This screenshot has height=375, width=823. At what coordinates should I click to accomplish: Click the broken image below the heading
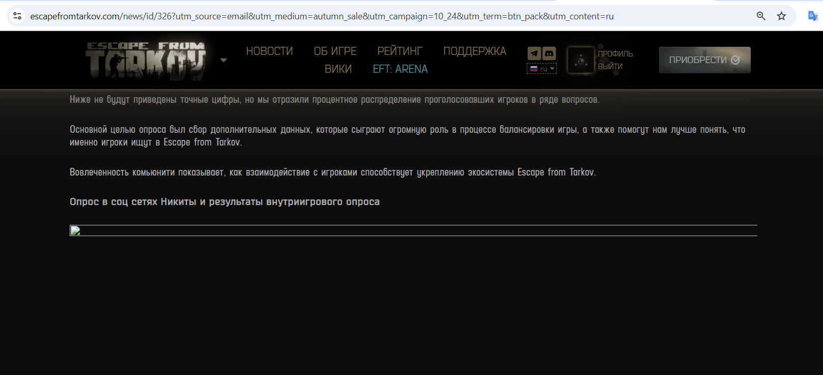pos(413,230)
